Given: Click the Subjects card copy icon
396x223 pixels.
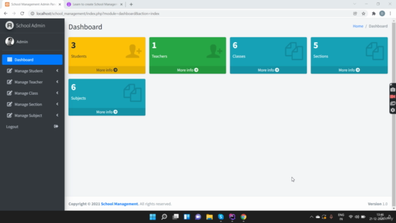Looking at the screenshot, I should click(x=132, y=93).
